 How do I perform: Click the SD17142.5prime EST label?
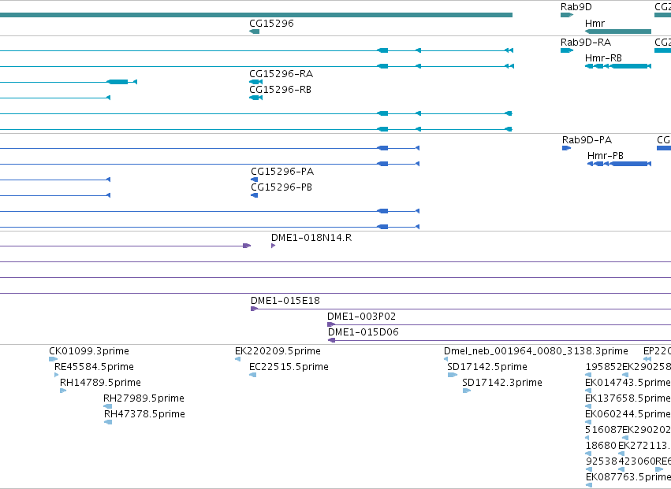[487, 367]
